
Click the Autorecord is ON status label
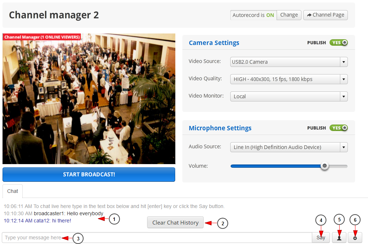pyautogui.click(x=253, y=15)
